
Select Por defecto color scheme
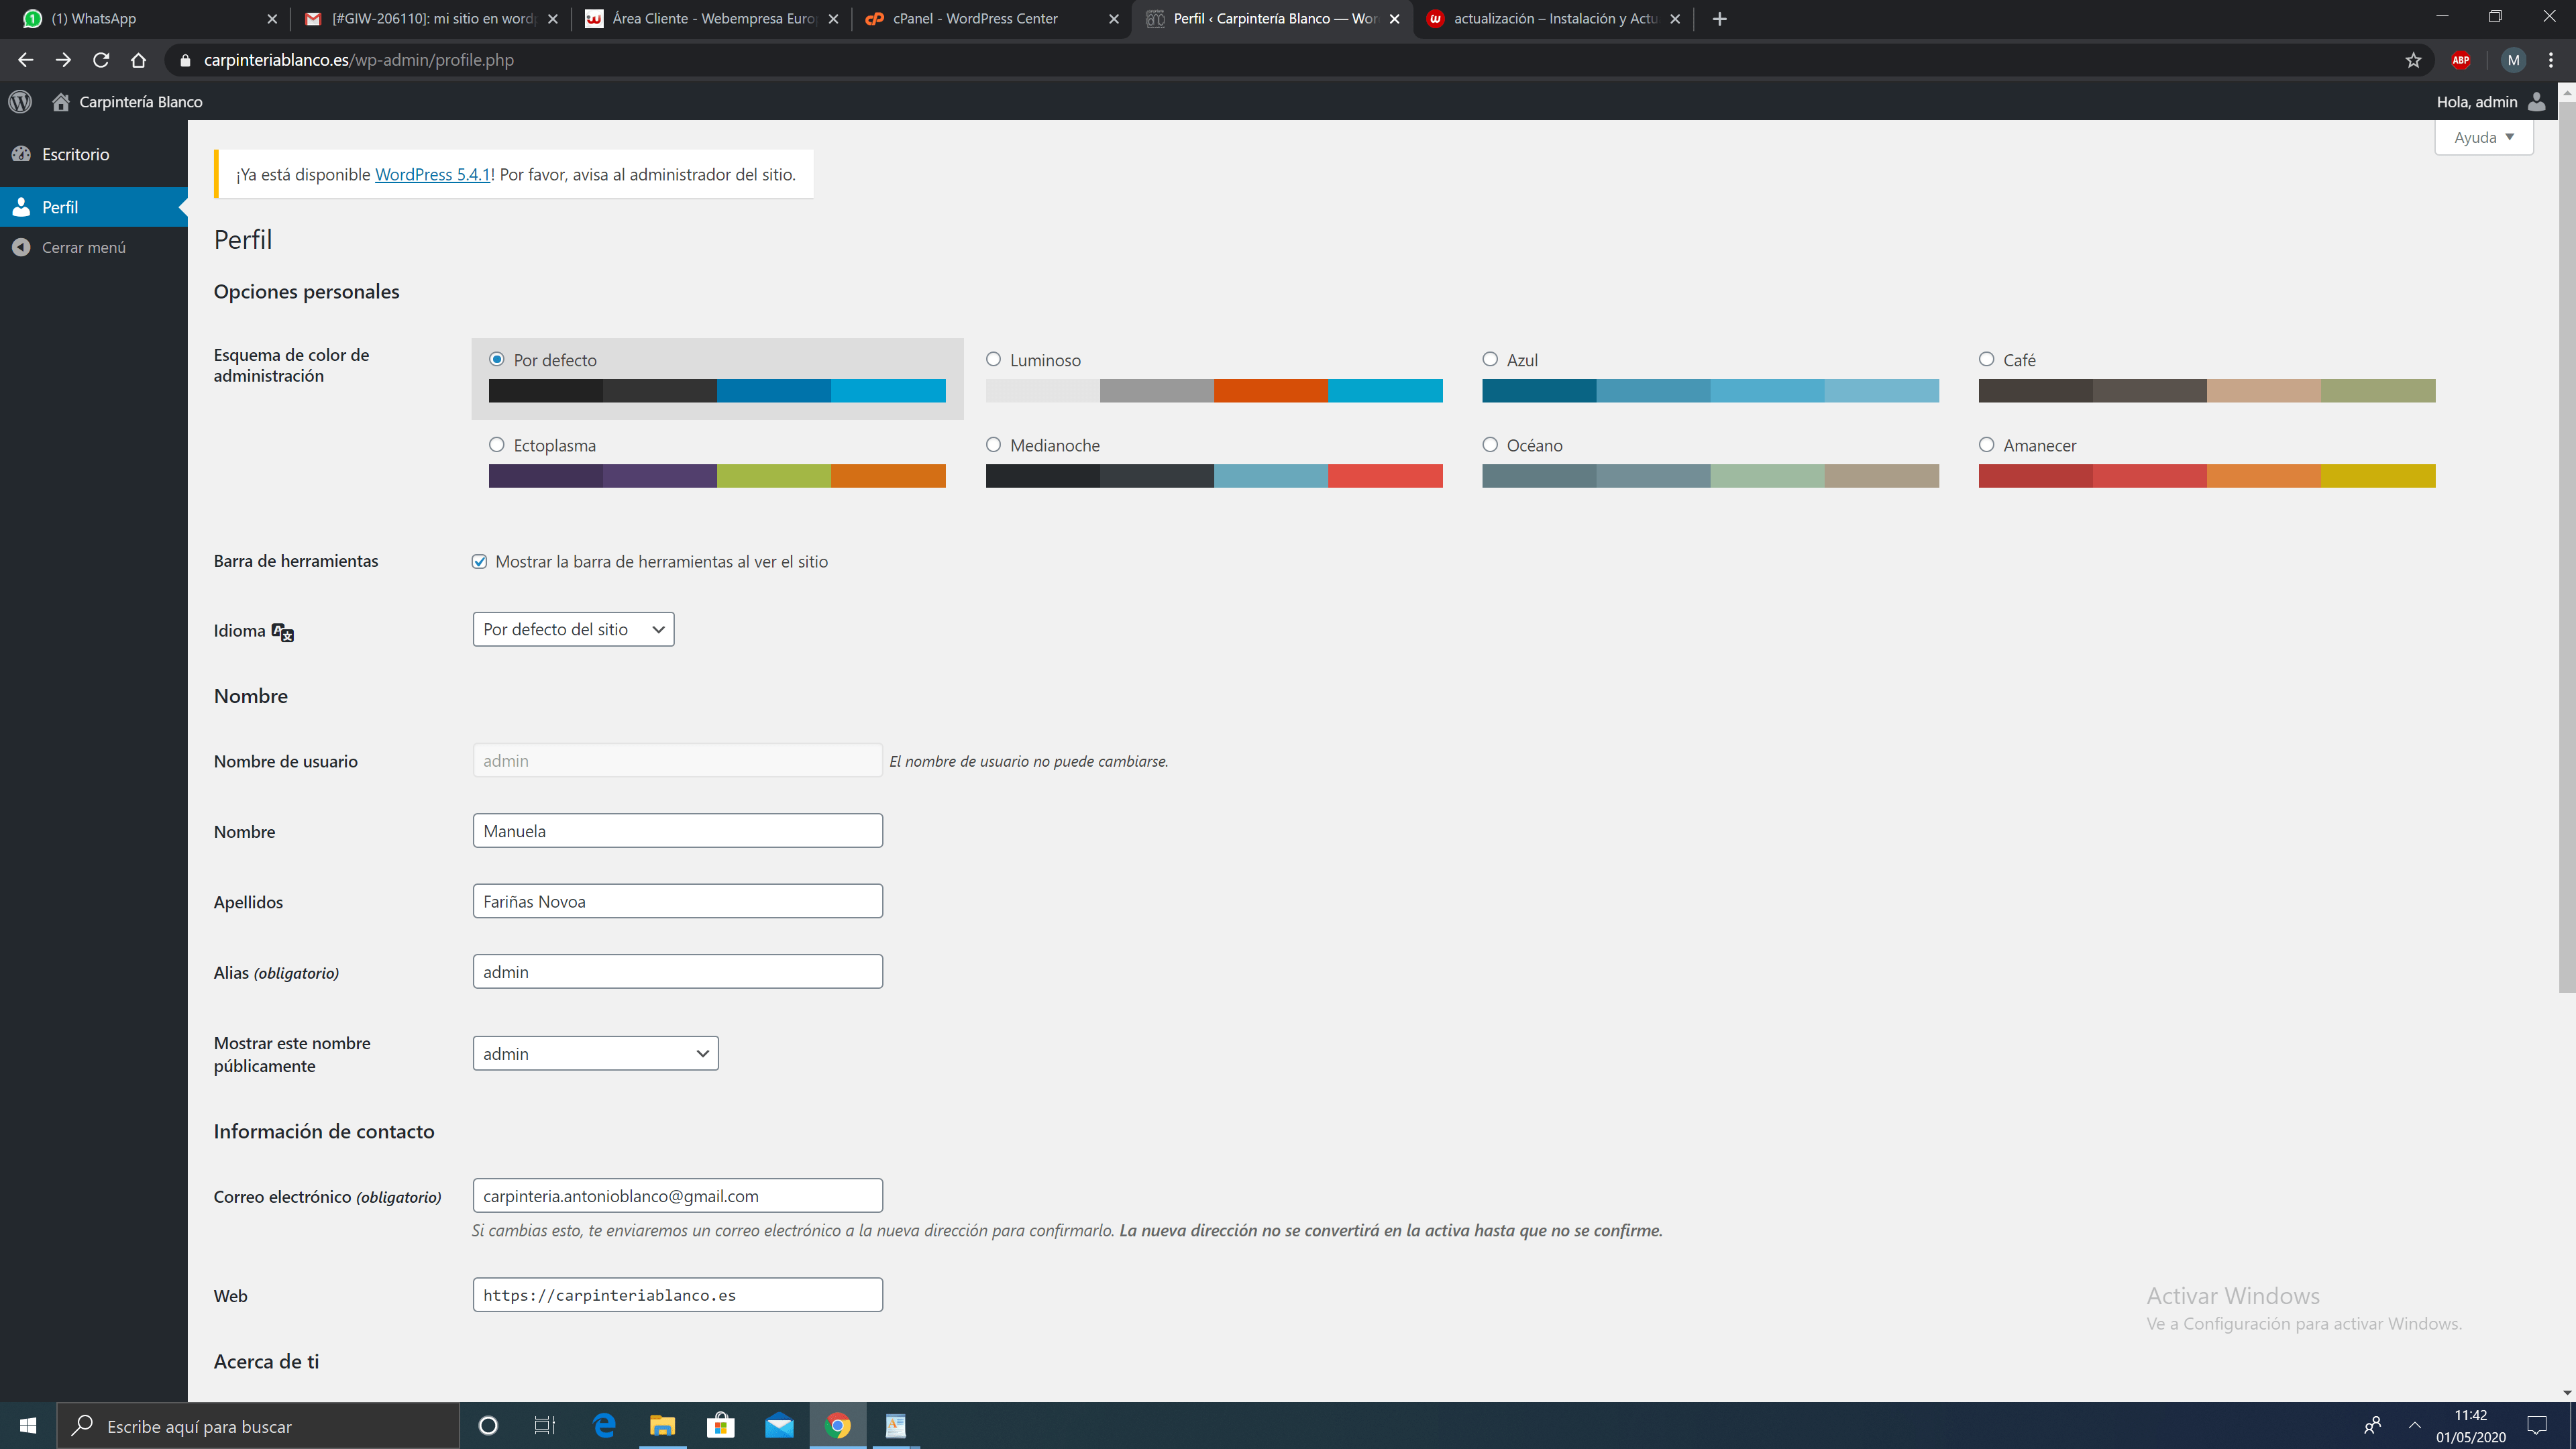coord(497,359)
